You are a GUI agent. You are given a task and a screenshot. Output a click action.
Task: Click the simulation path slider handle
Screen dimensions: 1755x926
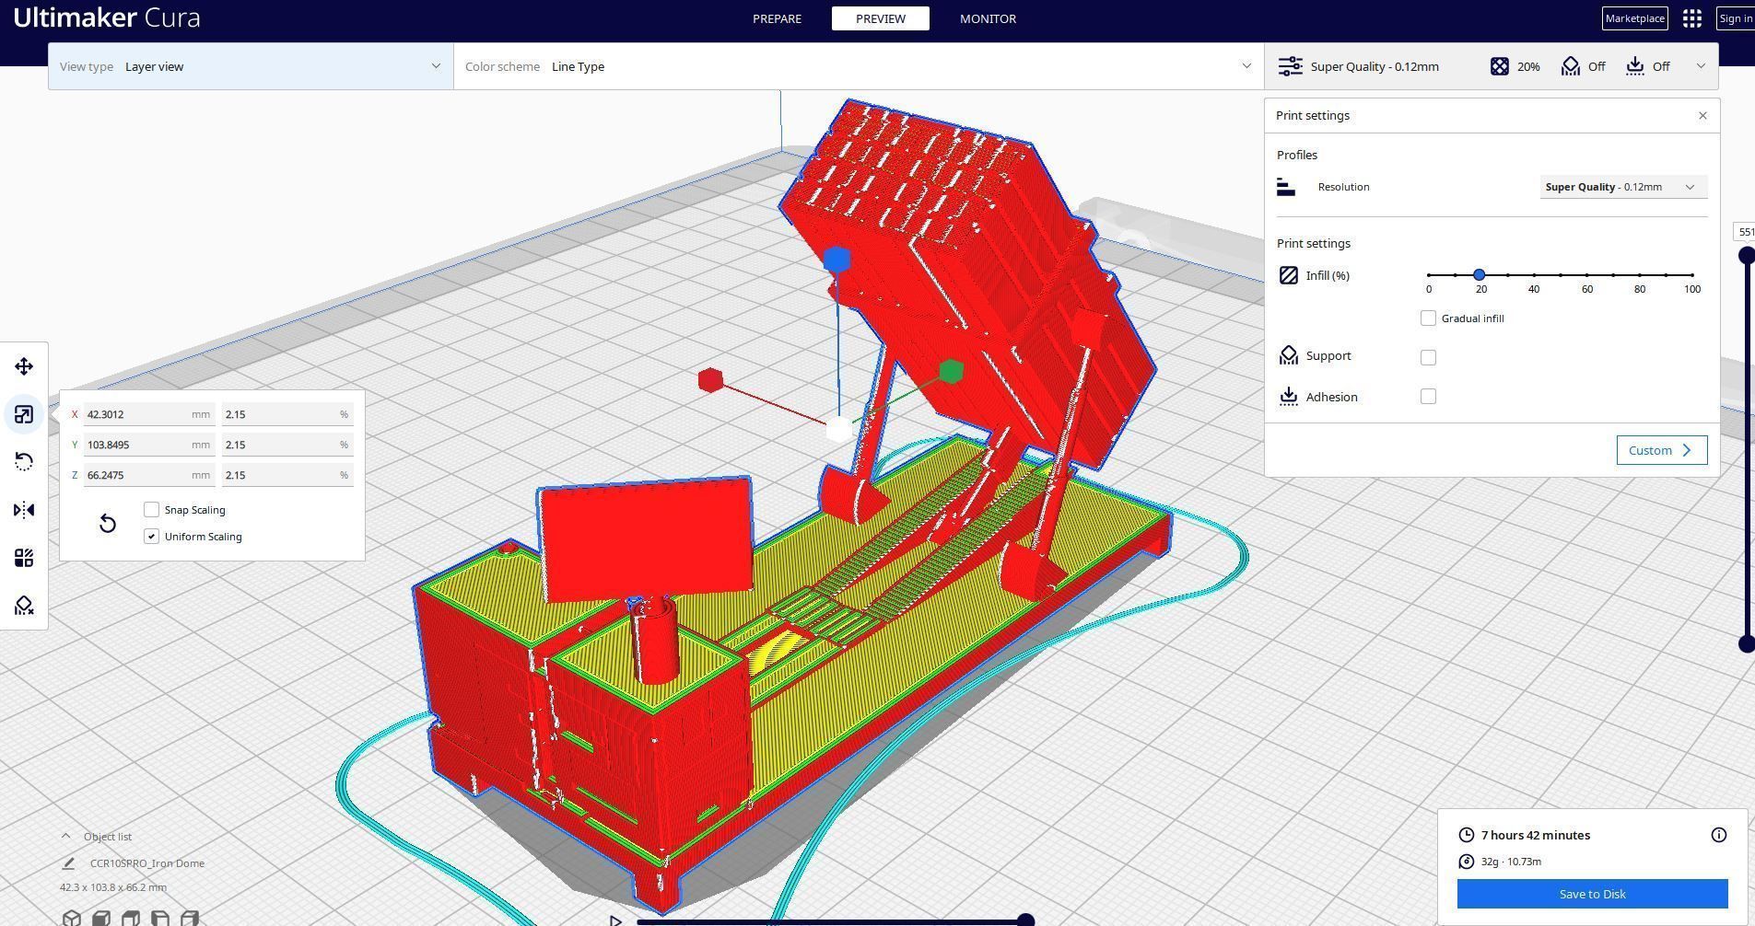click(x=1025, y=920)
